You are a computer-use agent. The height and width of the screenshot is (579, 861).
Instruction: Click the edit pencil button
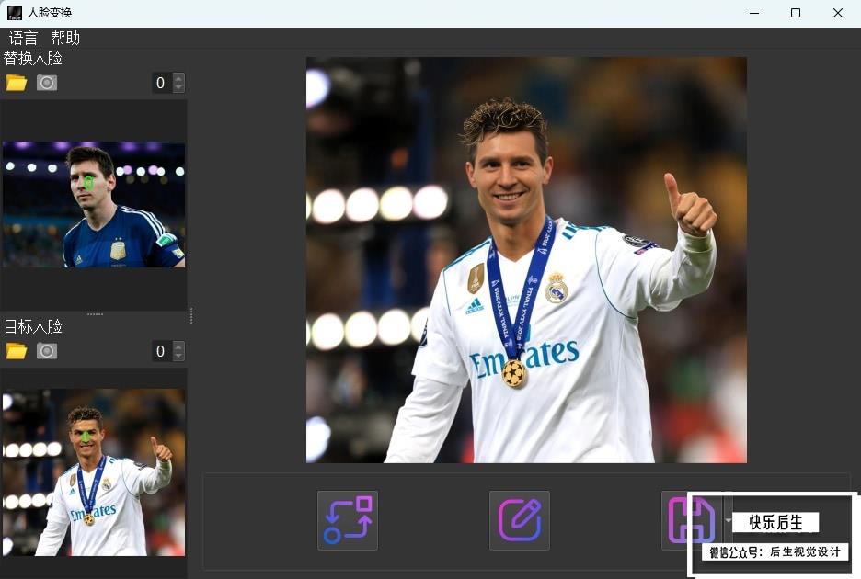tap(520, 520)
